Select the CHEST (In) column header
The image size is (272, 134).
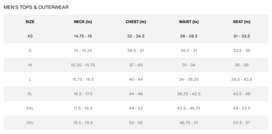[136, 22]
